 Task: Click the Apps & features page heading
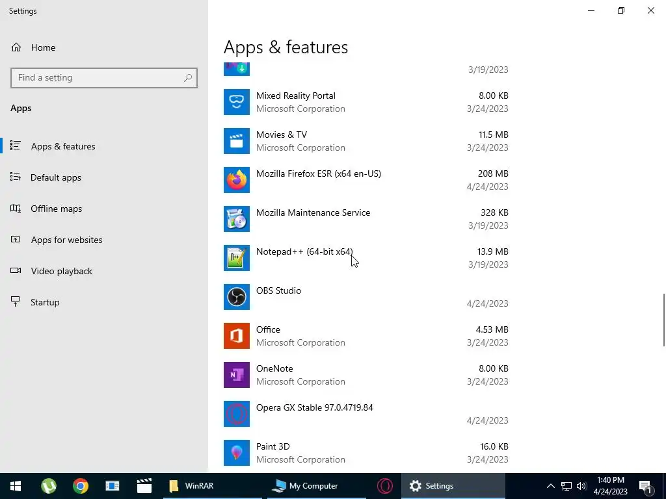coord(286,47)
